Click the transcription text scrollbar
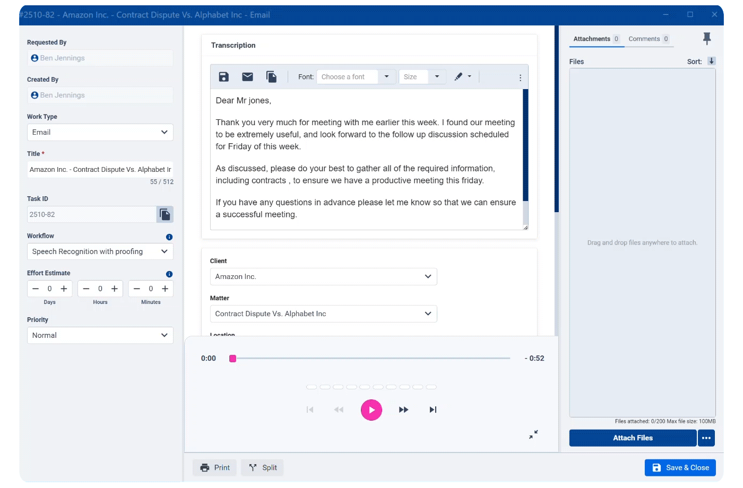The height and width of the screenshot is (488, 743). 525,145
